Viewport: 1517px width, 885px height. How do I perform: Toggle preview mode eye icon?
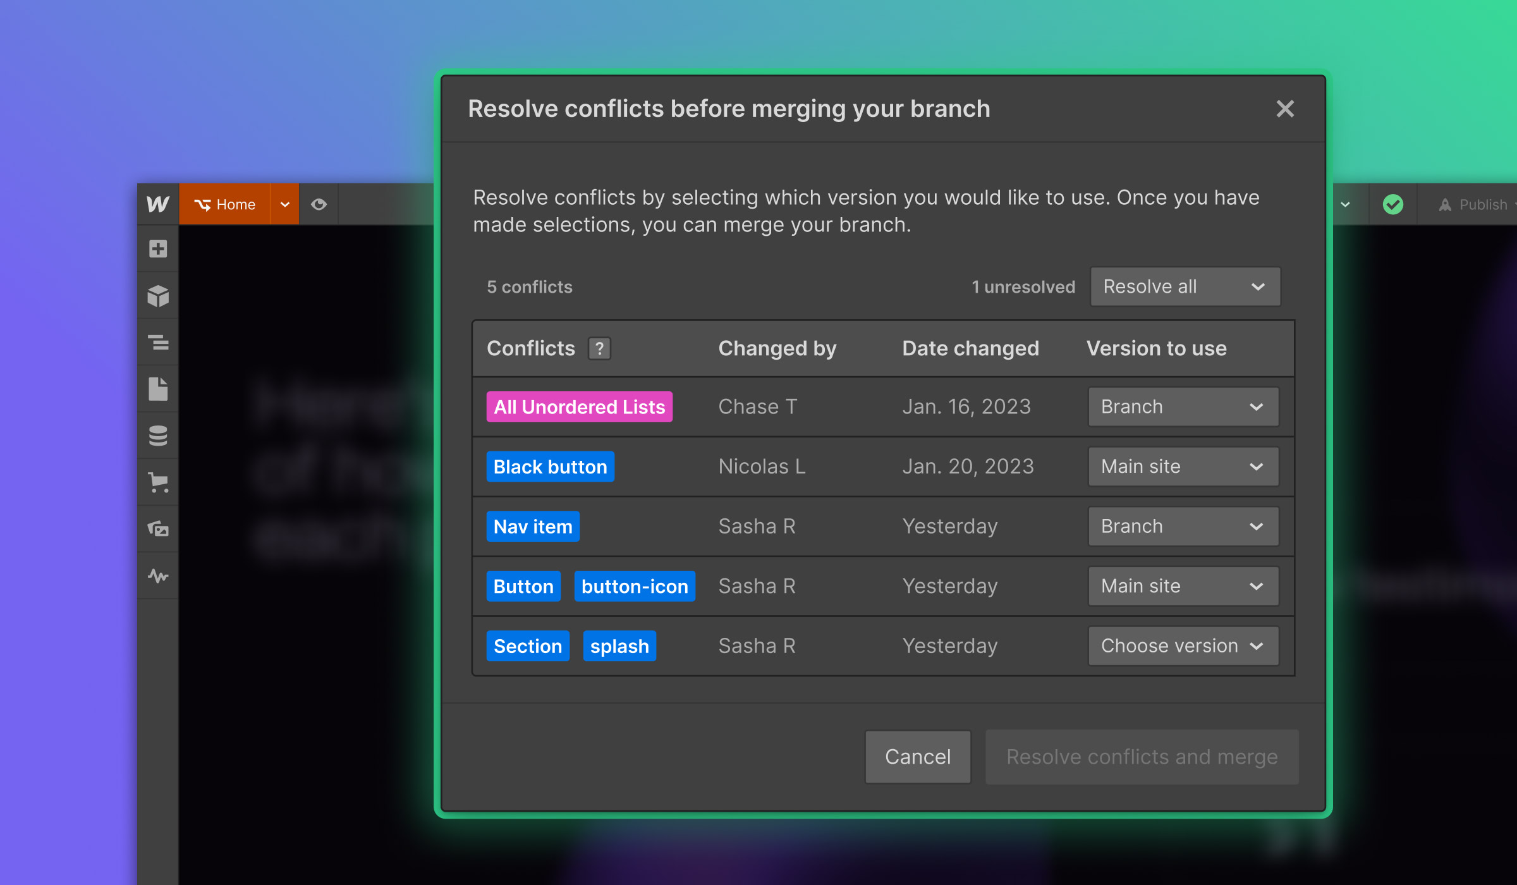coord(319,204)
